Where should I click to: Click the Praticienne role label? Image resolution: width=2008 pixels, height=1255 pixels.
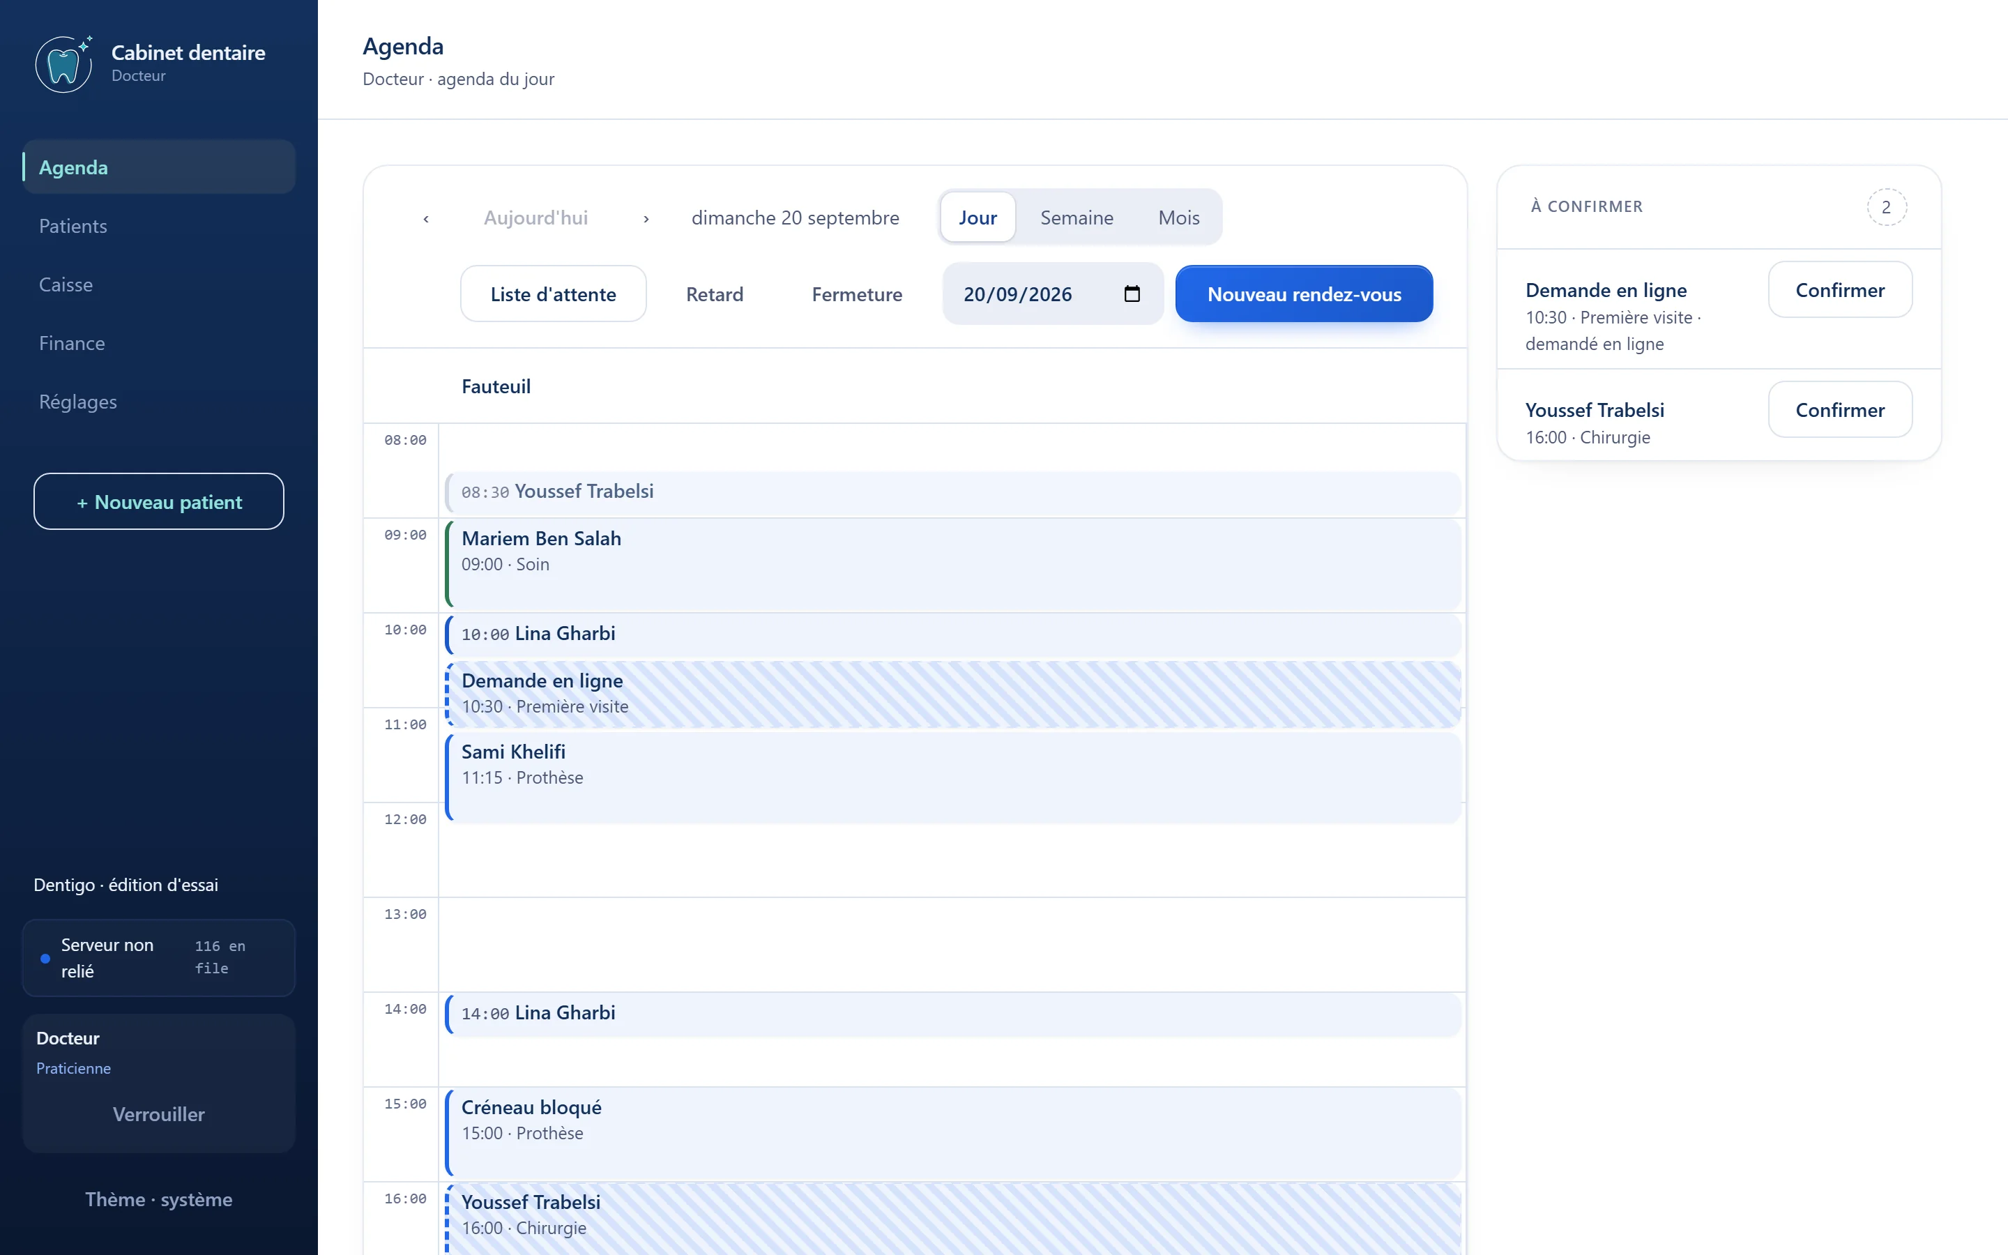(73, 1068)
